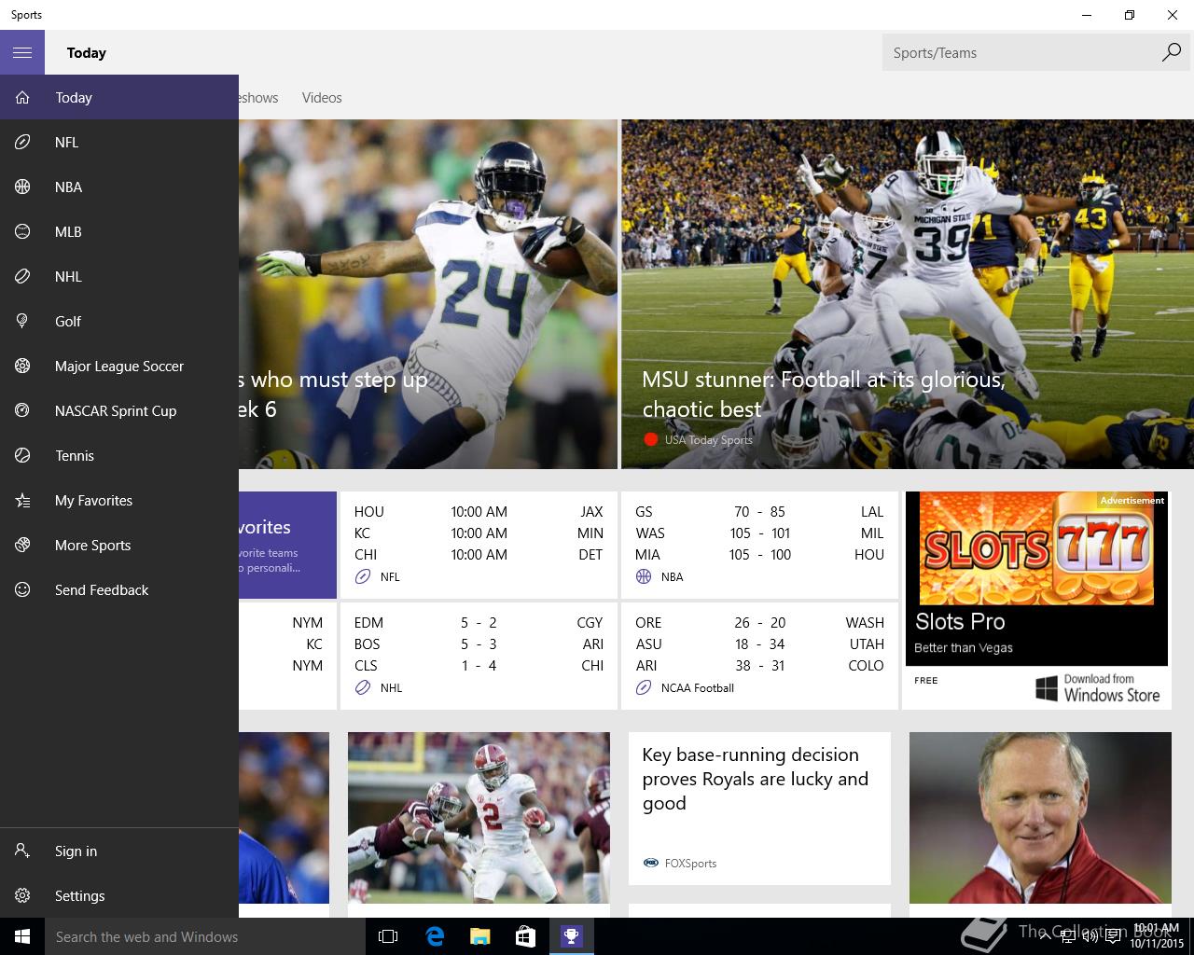Click the NHL hockey icon in sidebar

22,277
